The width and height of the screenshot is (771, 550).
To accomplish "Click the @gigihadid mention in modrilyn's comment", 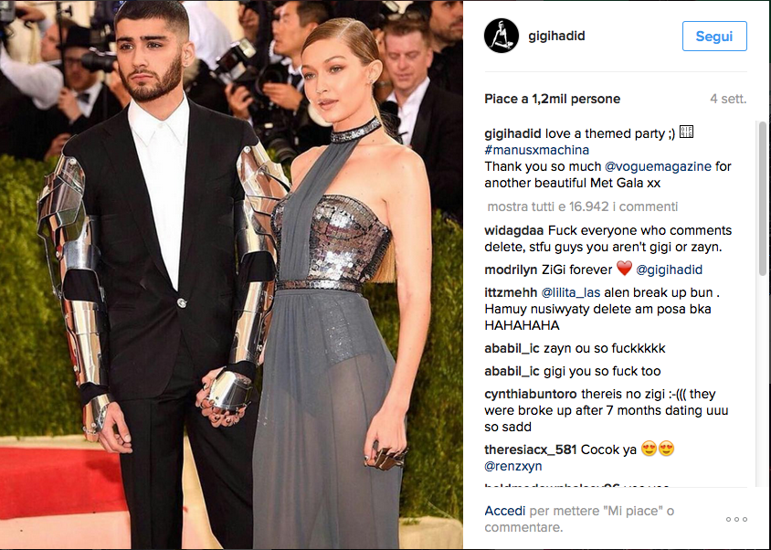I will (669, 270).
